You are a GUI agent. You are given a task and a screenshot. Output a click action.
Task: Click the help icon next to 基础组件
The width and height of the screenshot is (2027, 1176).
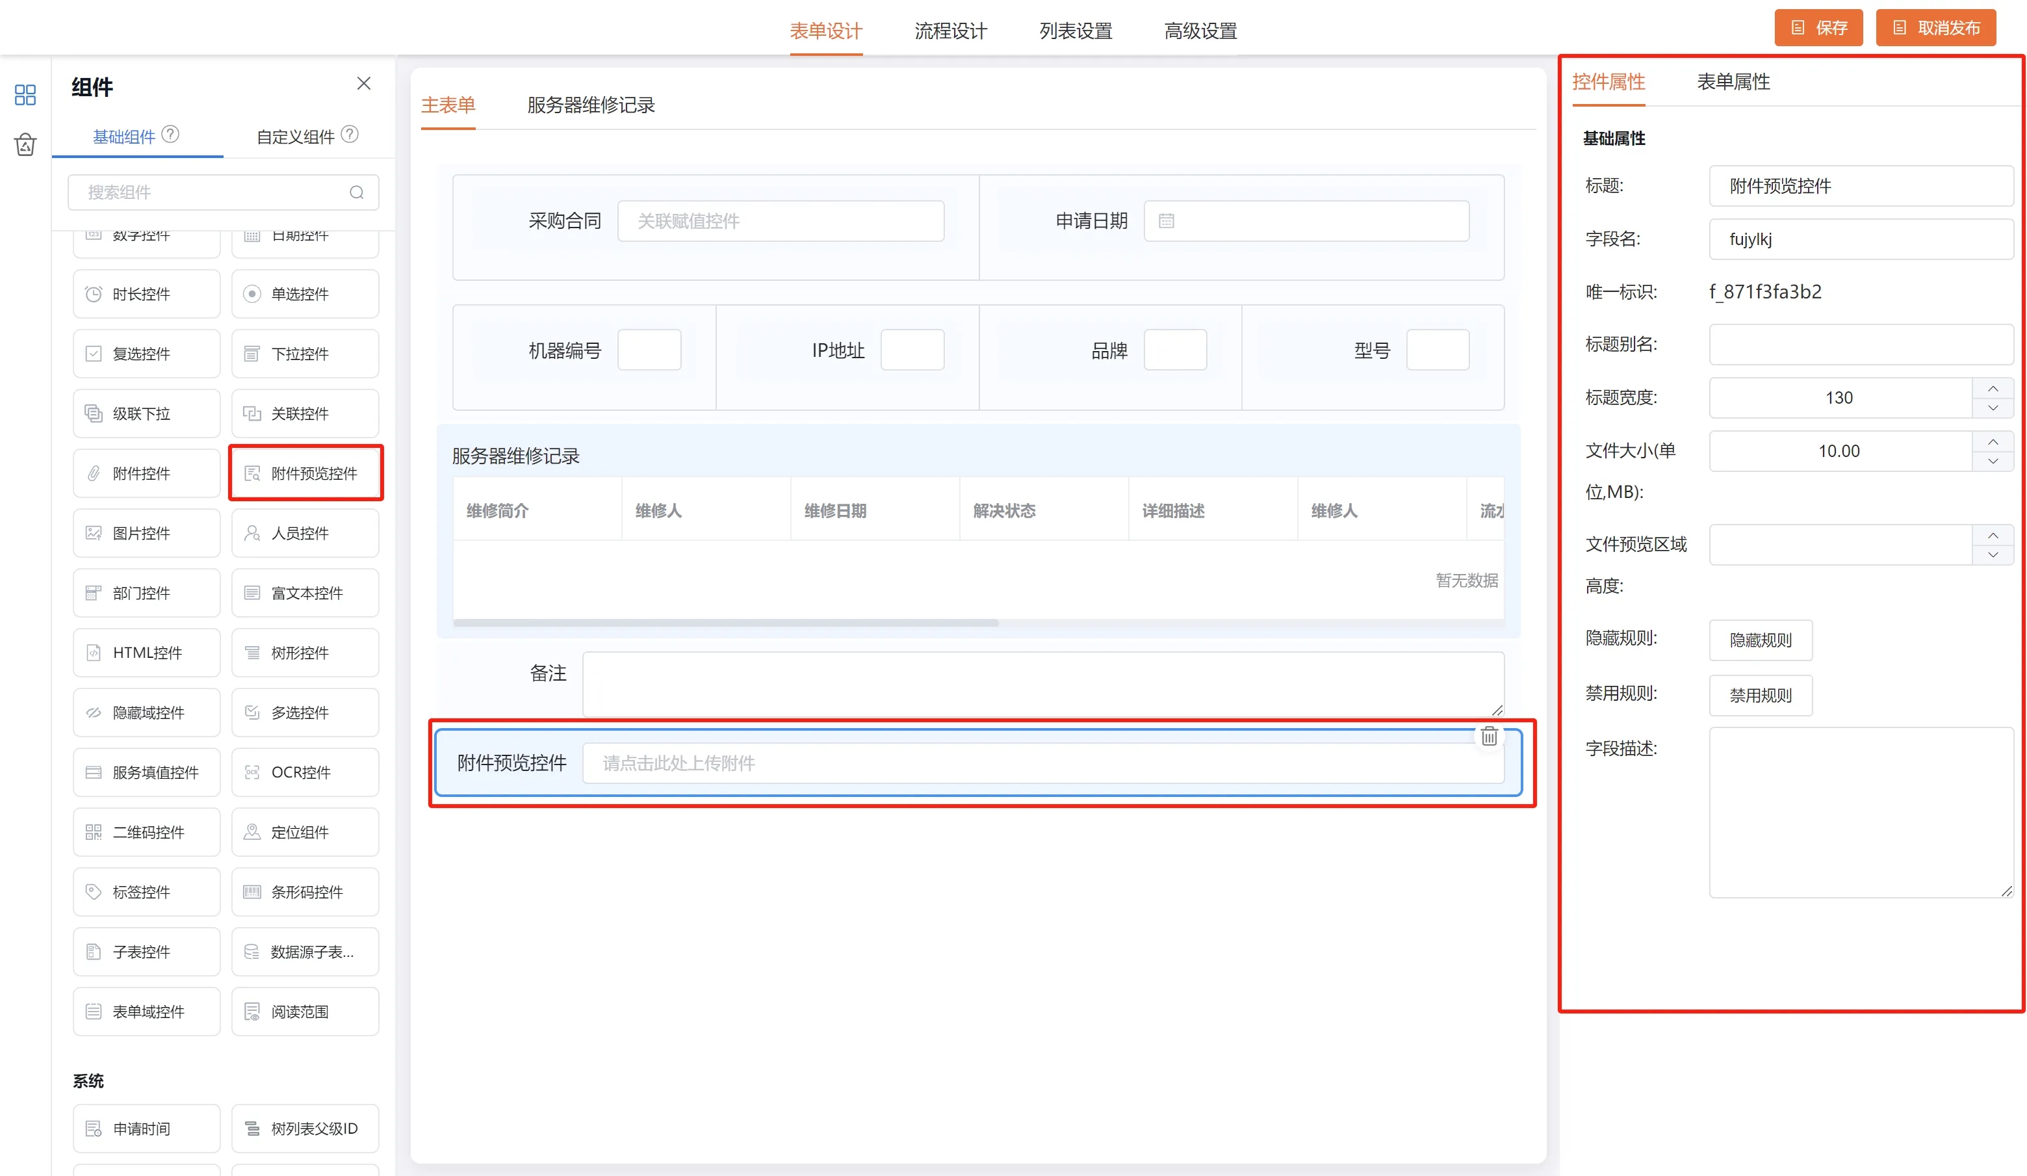pos(170,135)
